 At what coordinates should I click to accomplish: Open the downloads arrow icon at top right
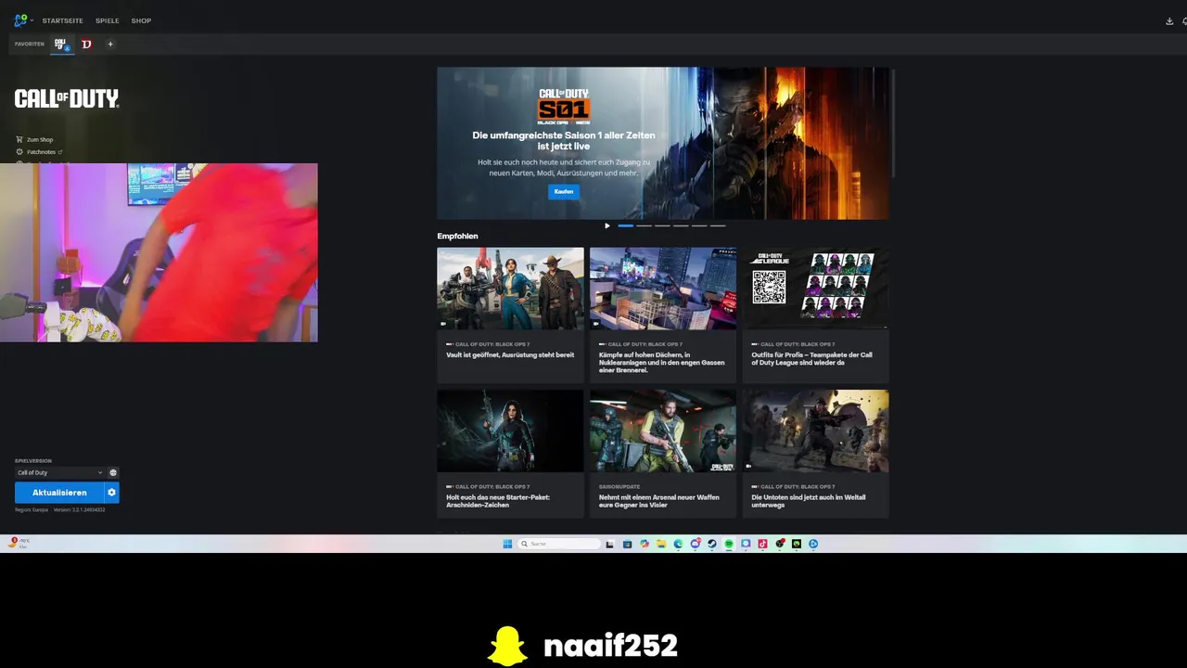pos(1169,20)
